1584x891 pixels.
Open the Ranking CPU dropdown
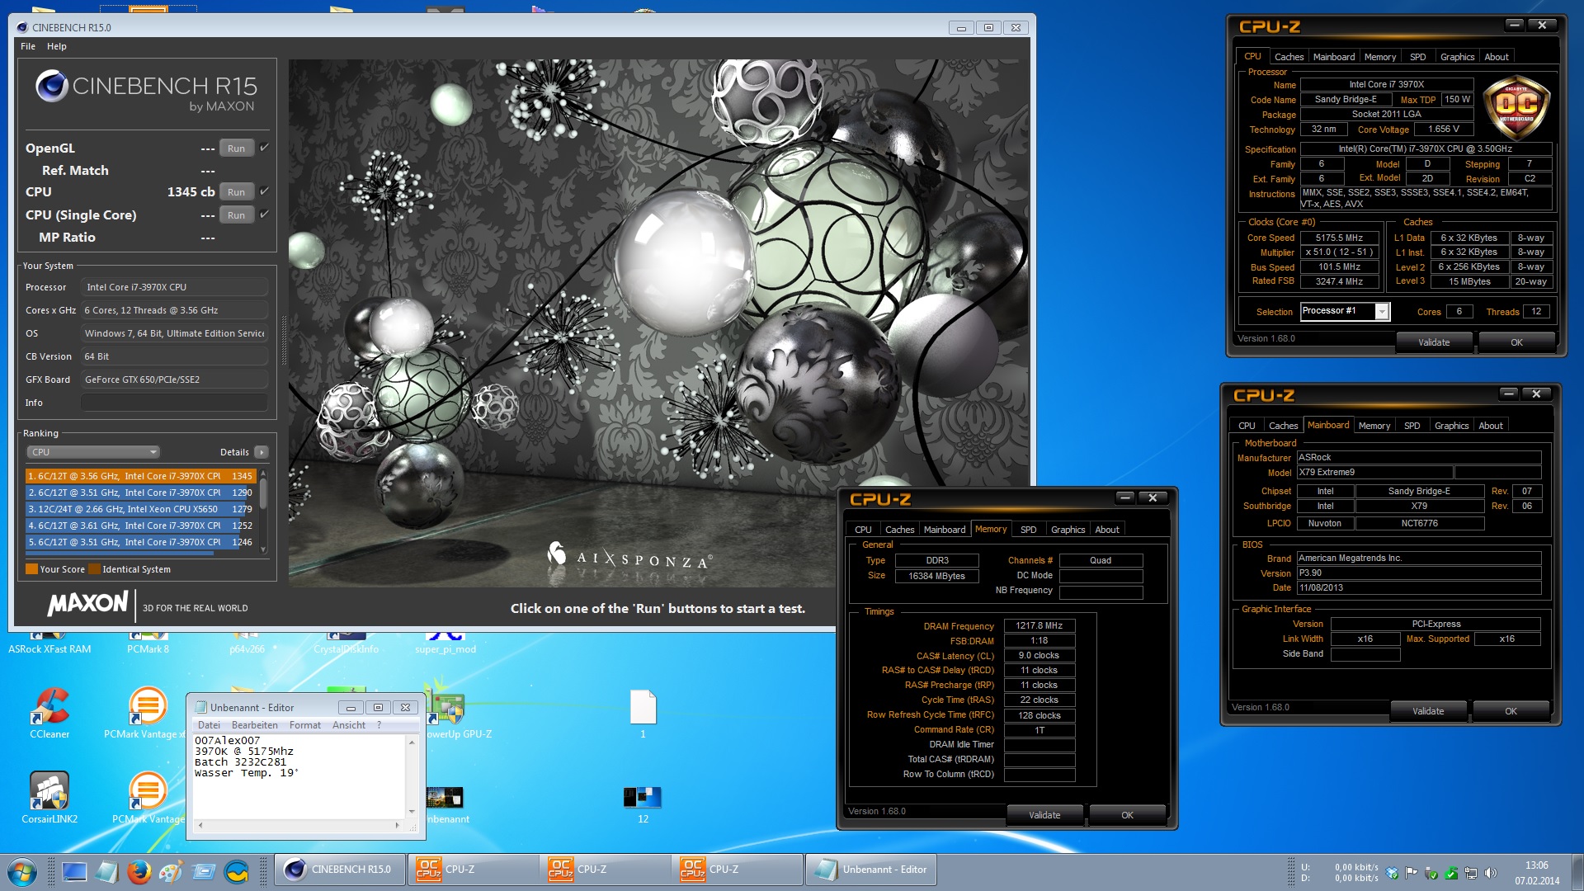93,452
